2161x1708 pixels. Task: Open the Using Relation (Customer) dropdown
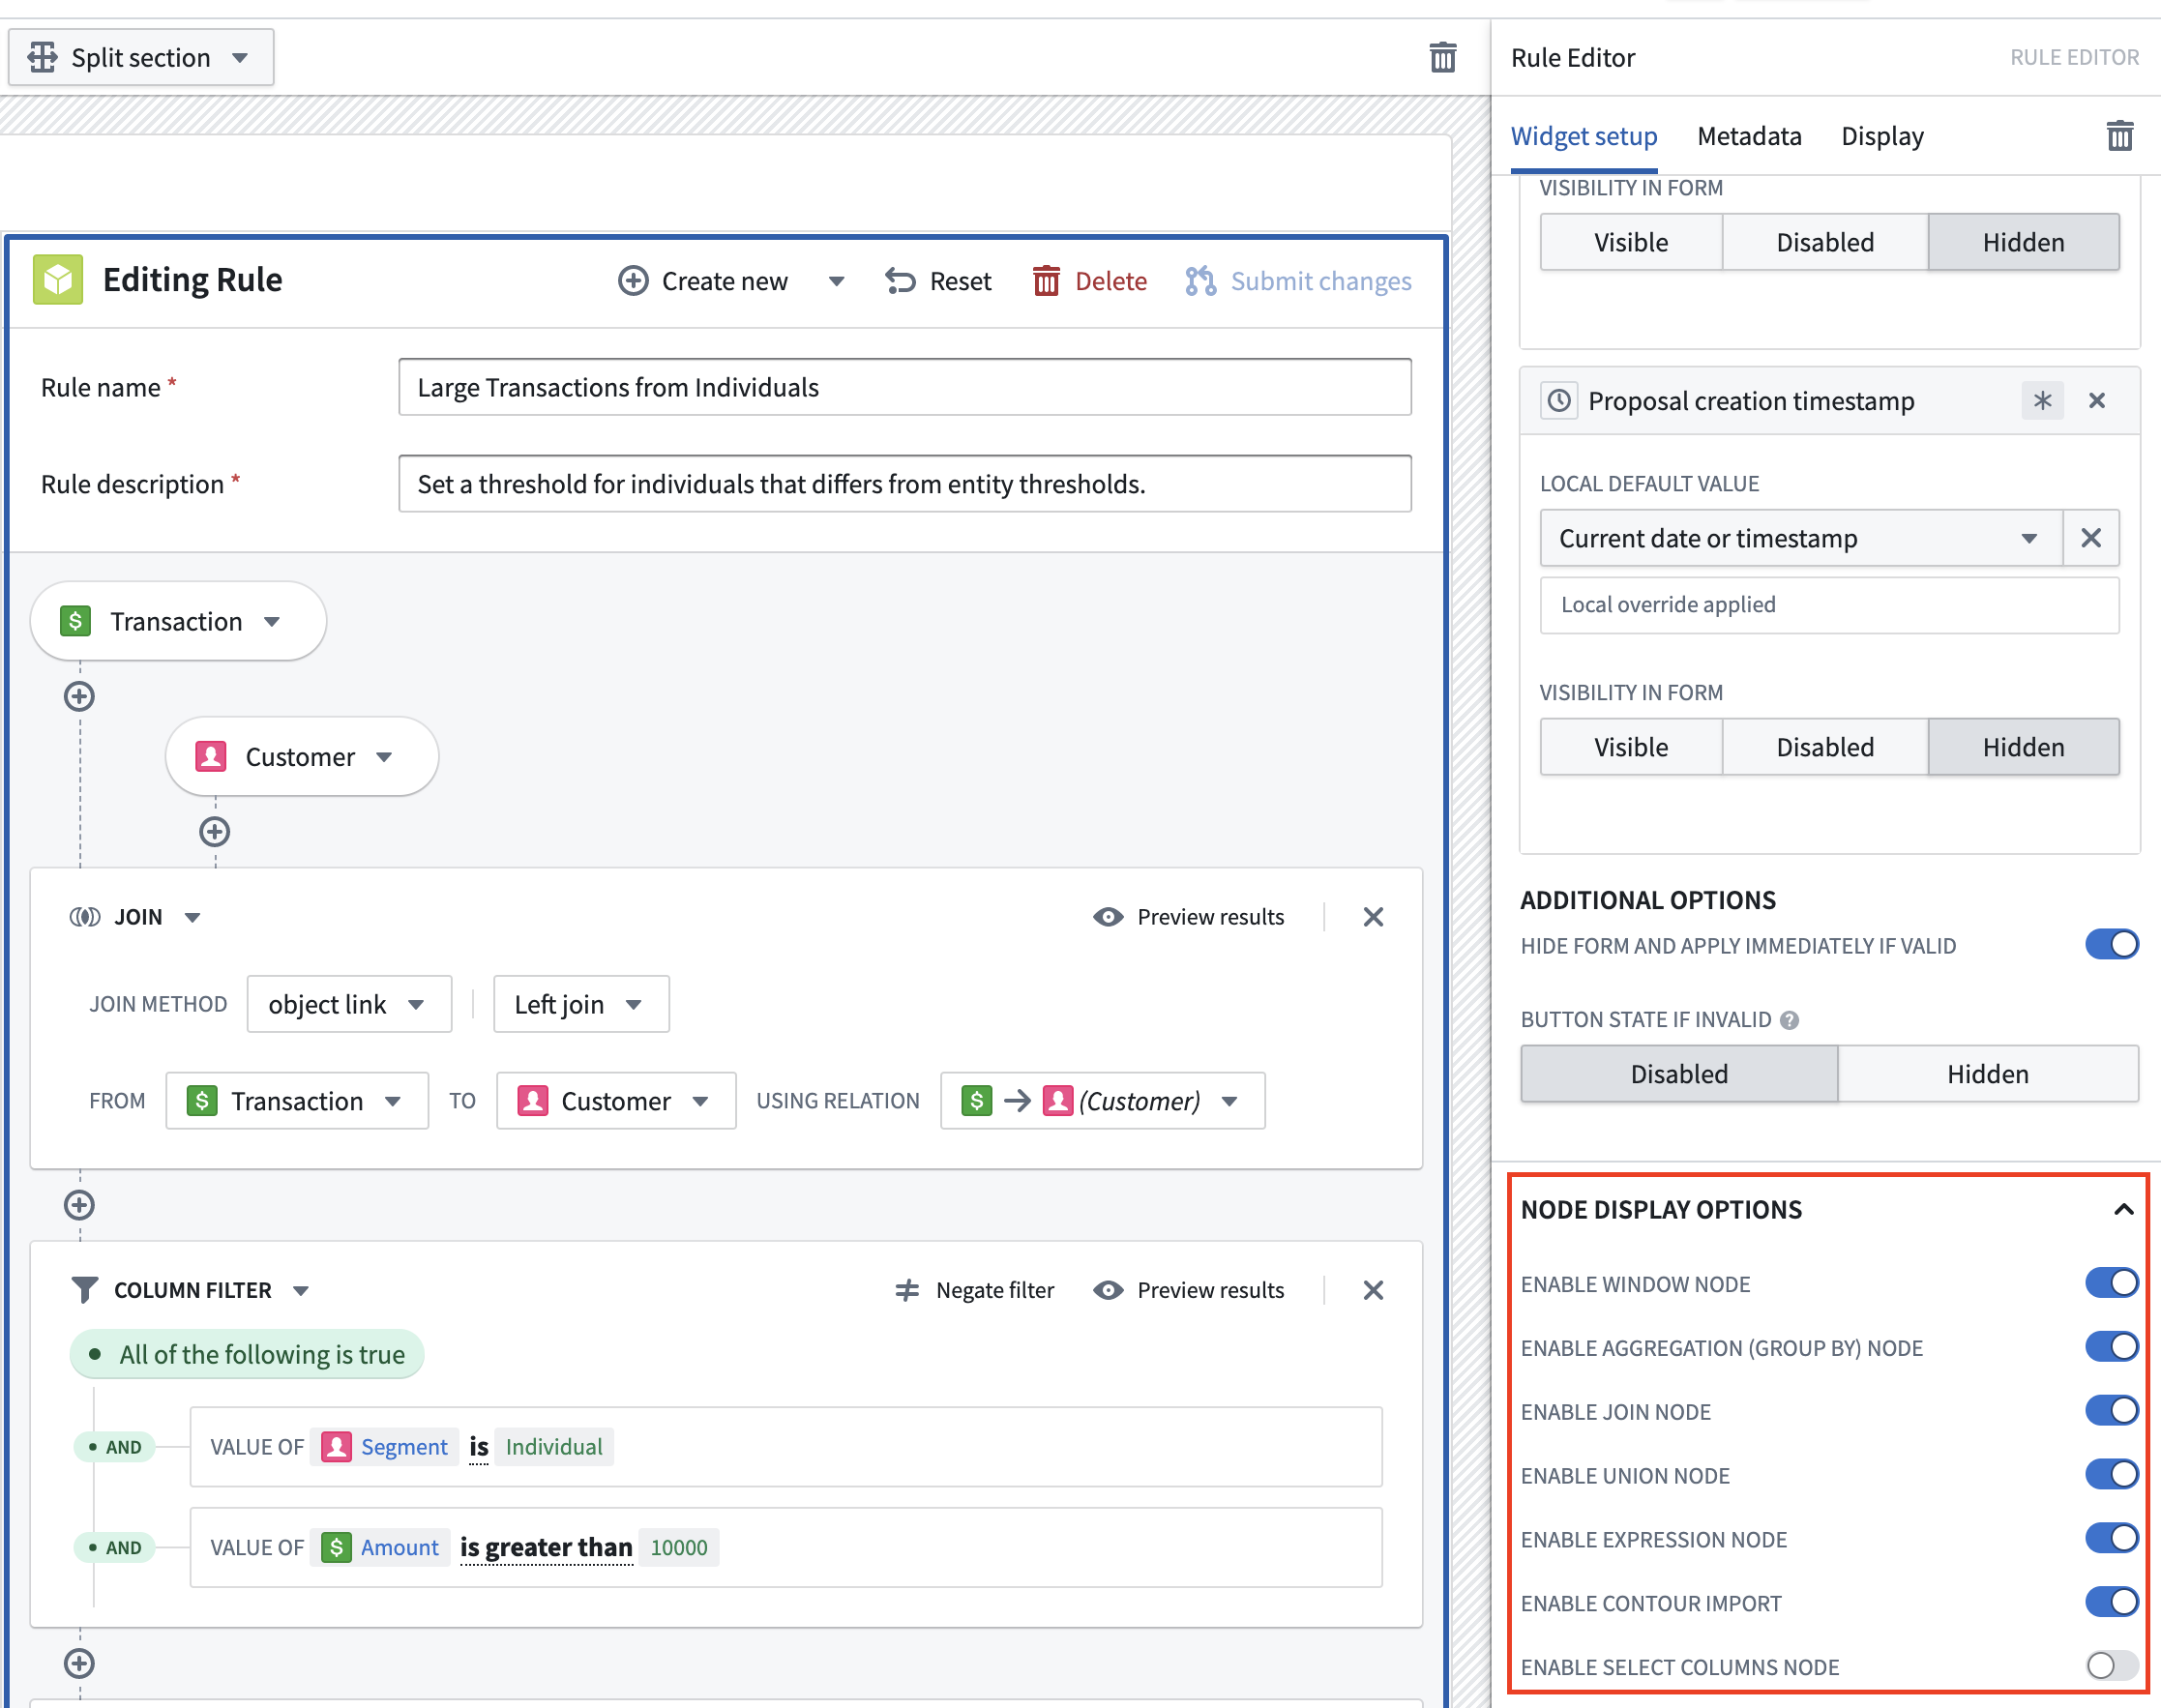coord(1102,1101)
